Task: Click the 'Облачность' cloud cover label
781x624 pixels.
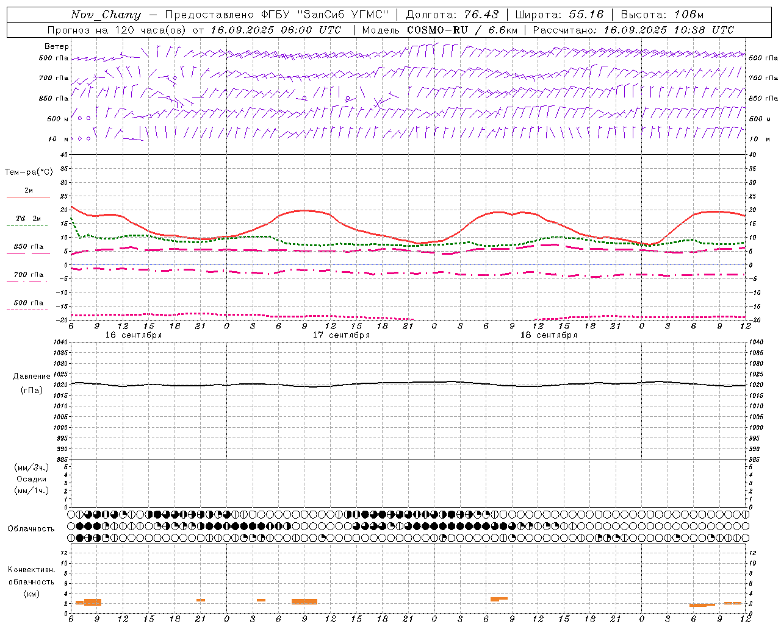Action: pos(31,528)
